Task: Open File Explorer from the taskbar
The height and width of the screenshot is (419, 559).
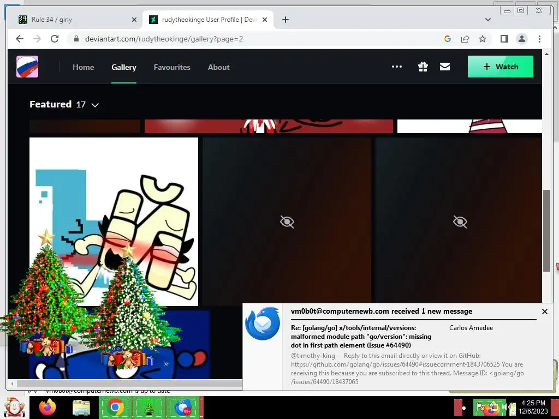Action: point(81,408)
